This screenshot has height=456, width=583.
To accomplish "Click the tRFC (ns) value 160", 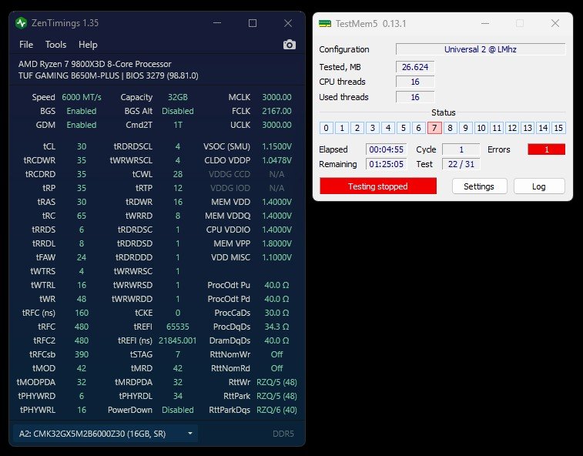I will tap(82, 313).
